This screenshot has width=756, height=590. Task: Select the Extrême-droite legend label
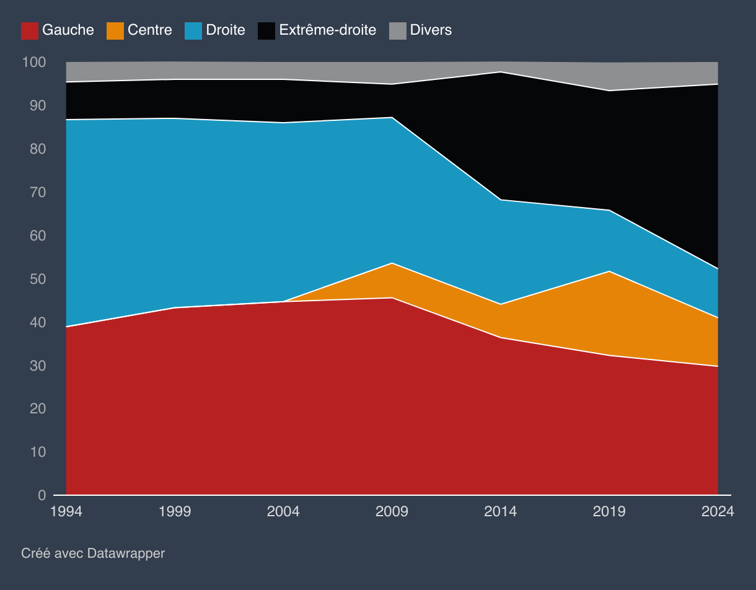328,30
